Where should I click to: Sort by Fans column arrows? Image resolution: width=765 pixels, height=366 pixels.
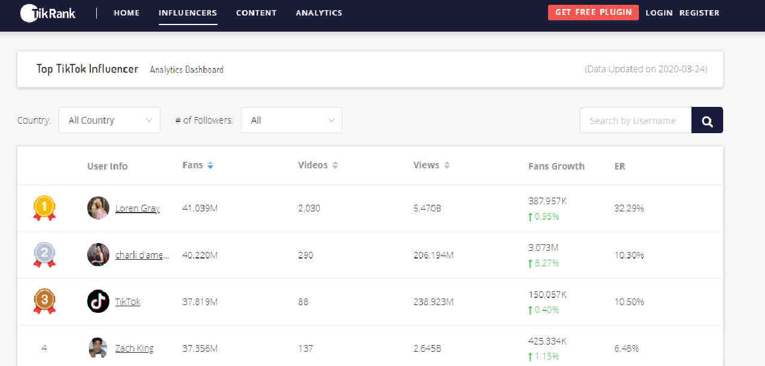(x=210, y=165)
